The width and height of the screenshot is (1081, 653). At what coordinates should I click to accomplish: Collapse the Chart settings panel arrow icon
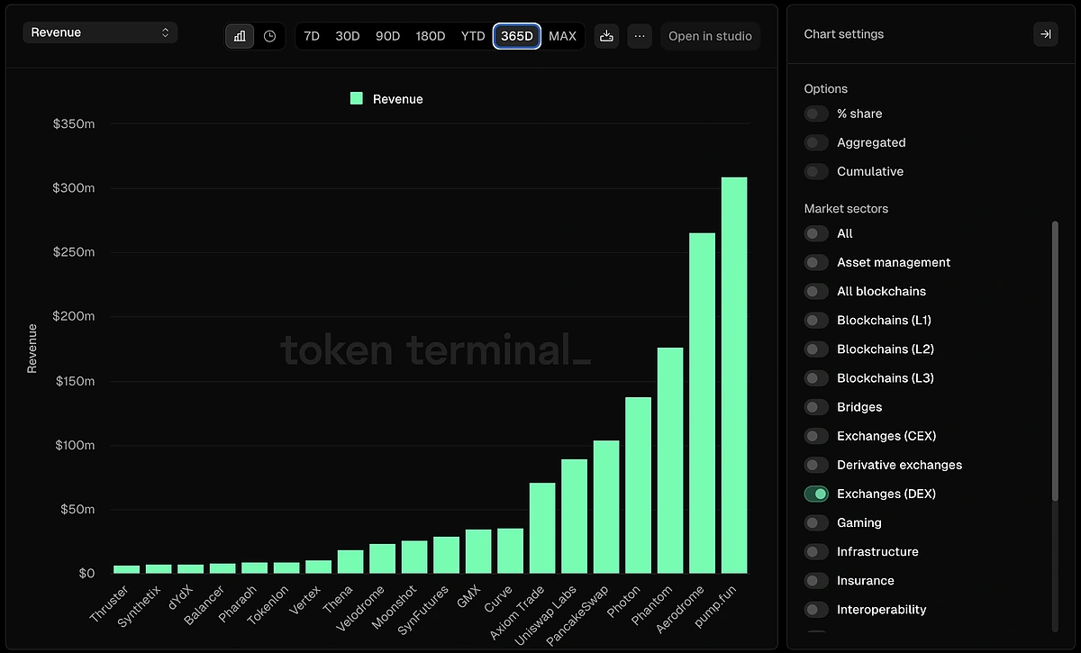click(1045, 34)
